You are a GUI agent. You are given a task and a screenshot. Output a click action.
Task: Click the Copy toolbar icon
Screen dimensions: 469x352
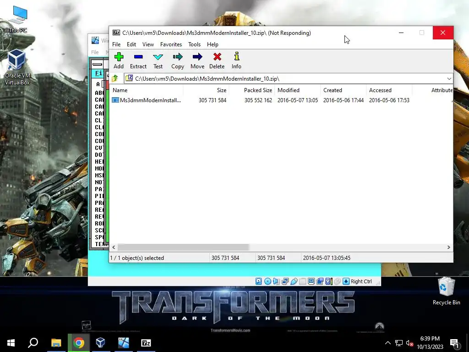[178, 57]
